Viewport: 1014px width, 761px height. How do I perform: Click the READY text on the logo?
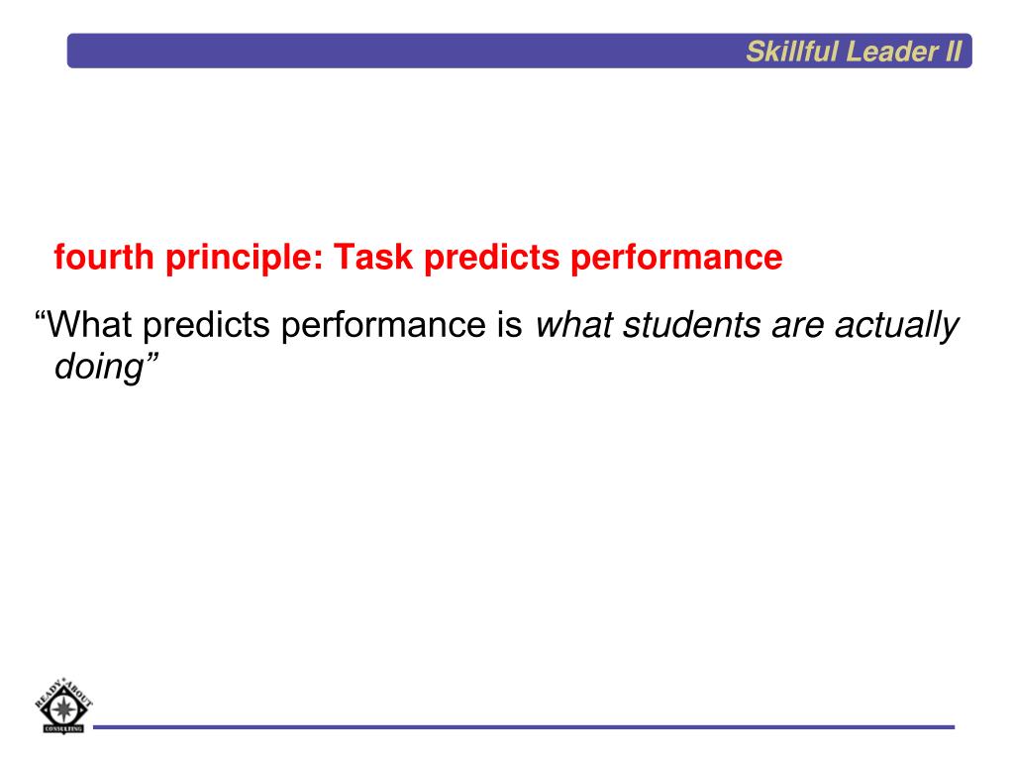coord(49,692)
